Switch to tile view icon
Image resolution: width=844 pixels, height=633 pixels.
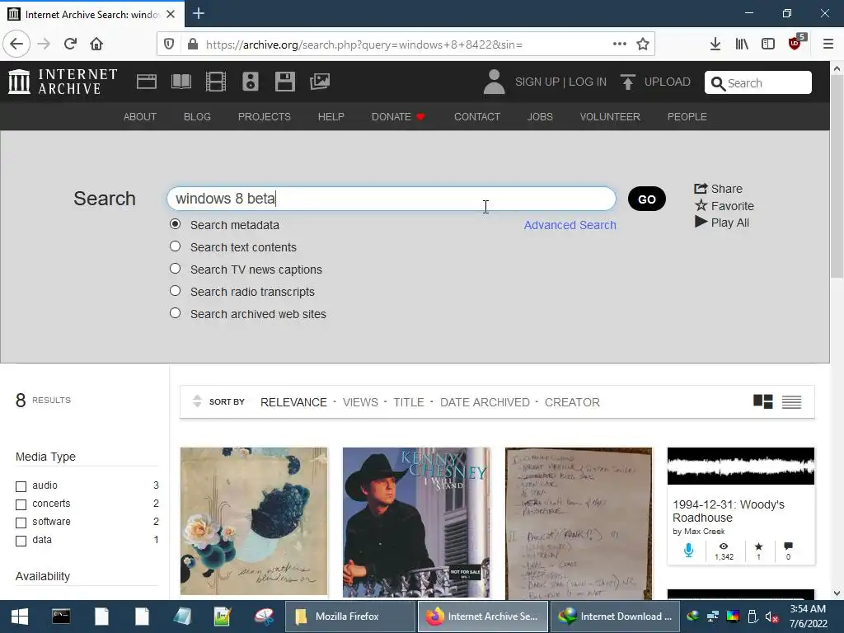[762, 401]
